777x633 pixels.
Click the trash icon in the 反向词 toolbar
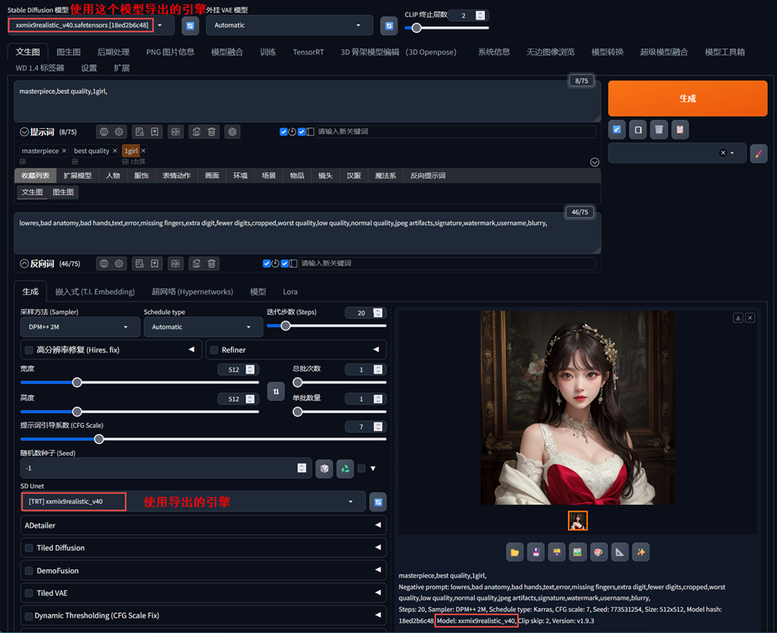[x=211, y=263]
